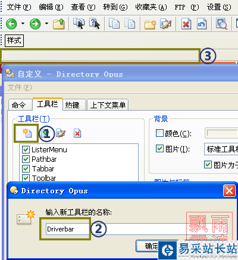The width and height of the screenshot is (238, 260).
Task: Open the 转到(G) menu
Action: click(x=115, y=7)
